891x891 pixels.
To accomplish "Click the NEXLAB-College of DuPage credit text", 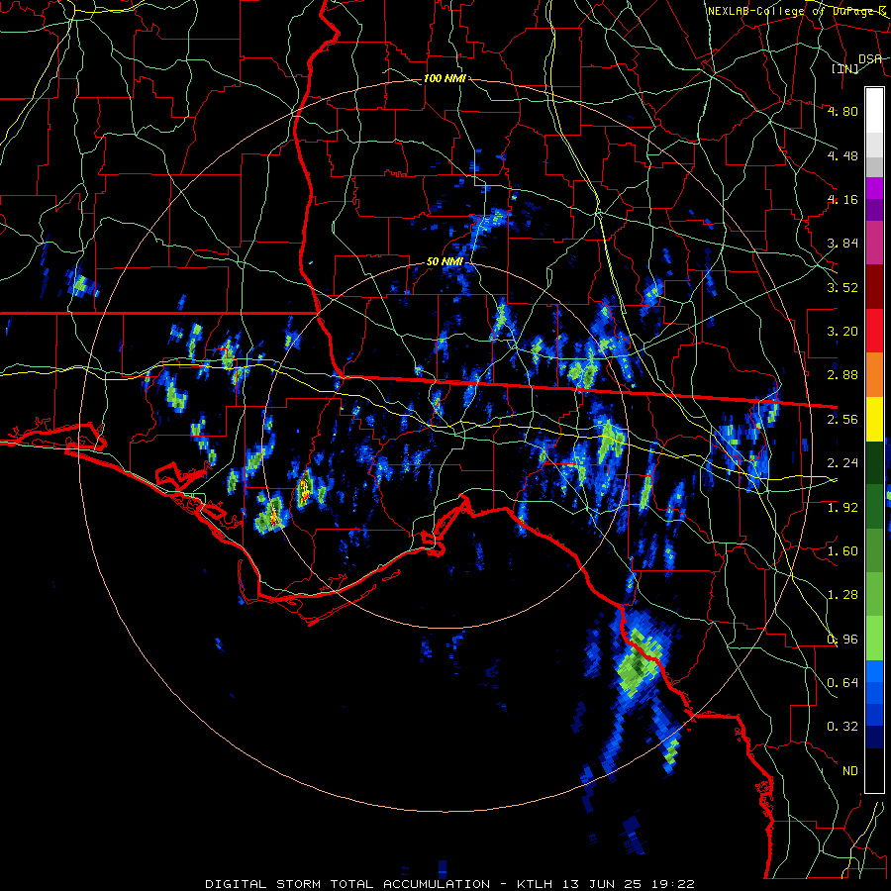I will coord(797,11).
